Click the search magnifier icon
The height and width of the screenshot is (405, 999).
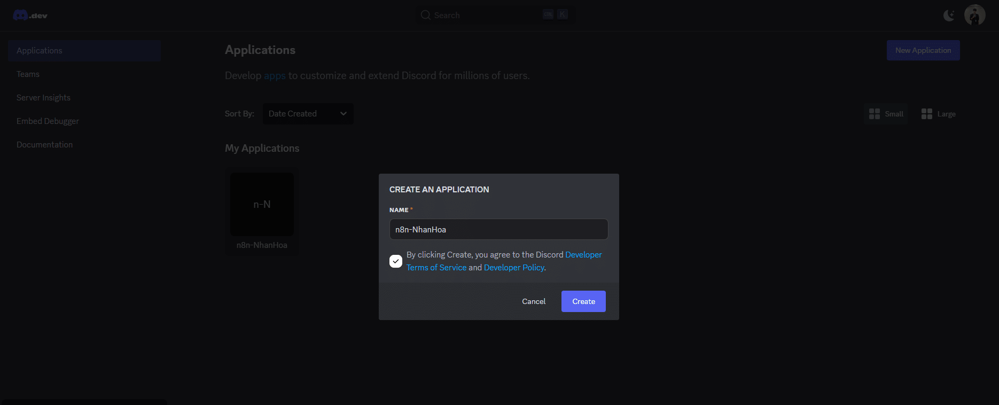tap(426, 15)
